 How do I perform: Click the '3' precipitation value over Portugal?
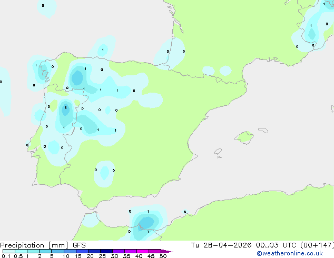[x=65, y=108]
